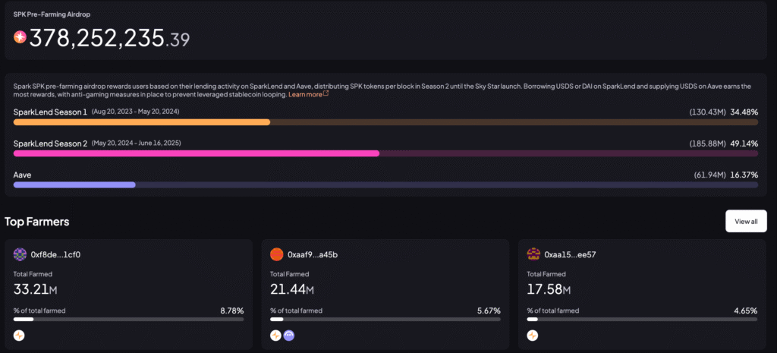Click the 16.37% value
The image size is (777, 353).
(744, 175)
